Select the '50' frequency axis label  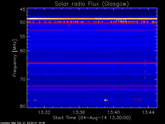(23, 22)
